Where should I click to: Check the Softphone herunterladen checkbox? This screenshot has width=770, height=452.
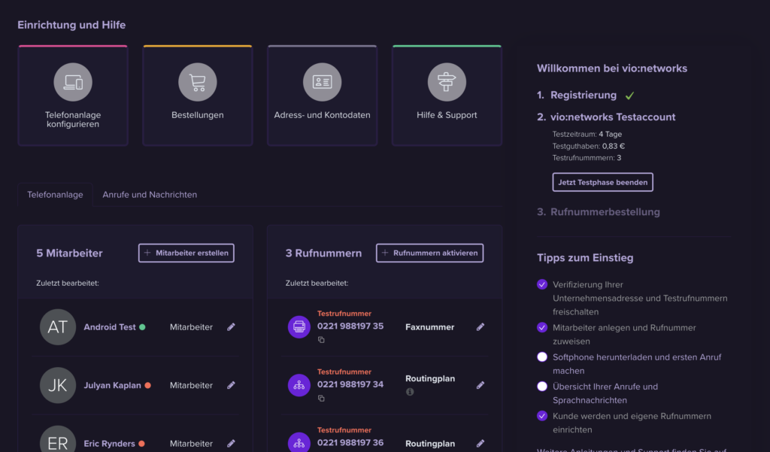[x=542, y=357]
